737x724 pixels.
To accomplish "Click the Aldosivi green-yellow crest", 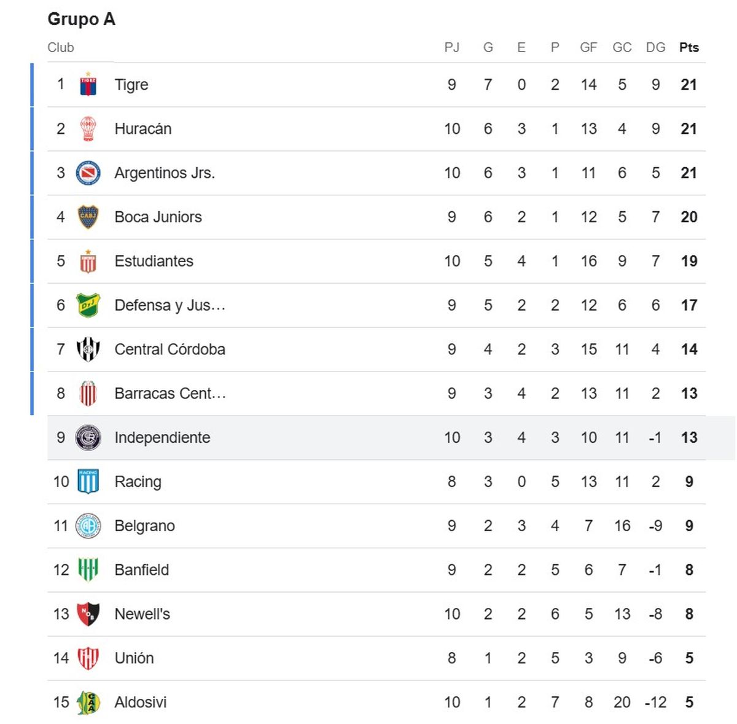I will [x=88, y=702].
